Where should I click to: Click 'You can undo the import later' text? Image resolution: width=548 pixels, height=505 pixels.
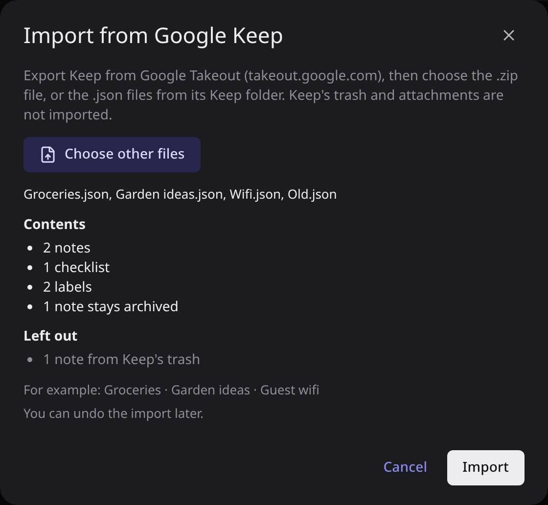point(113,413)
